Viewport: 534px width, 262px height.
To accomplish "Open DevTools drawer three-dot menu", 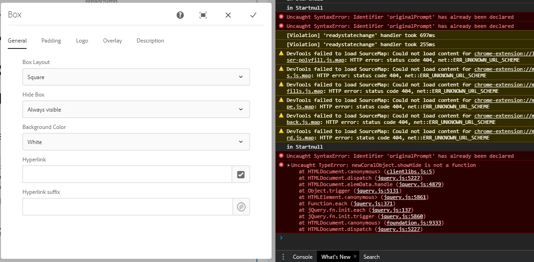I will pyautogui.click(x=283, y=257).
